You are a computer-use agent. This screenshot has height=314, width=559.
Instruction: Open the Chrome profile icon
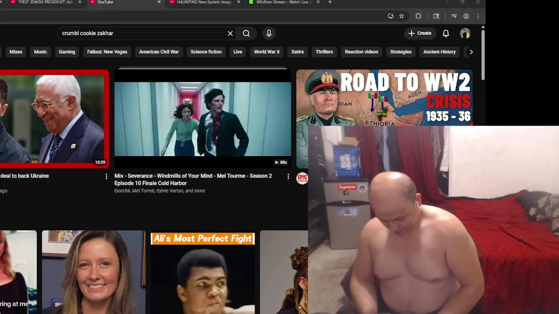[x=466, y=16]
